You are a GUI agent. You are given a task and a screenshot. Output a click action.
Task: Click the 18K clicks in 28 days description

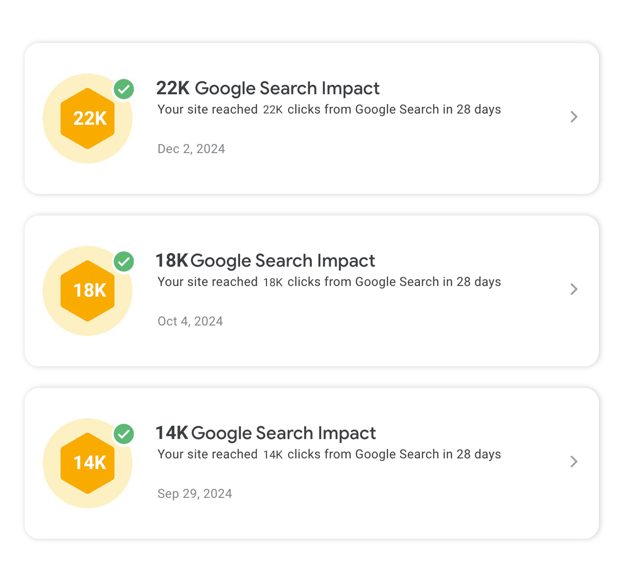329,282
